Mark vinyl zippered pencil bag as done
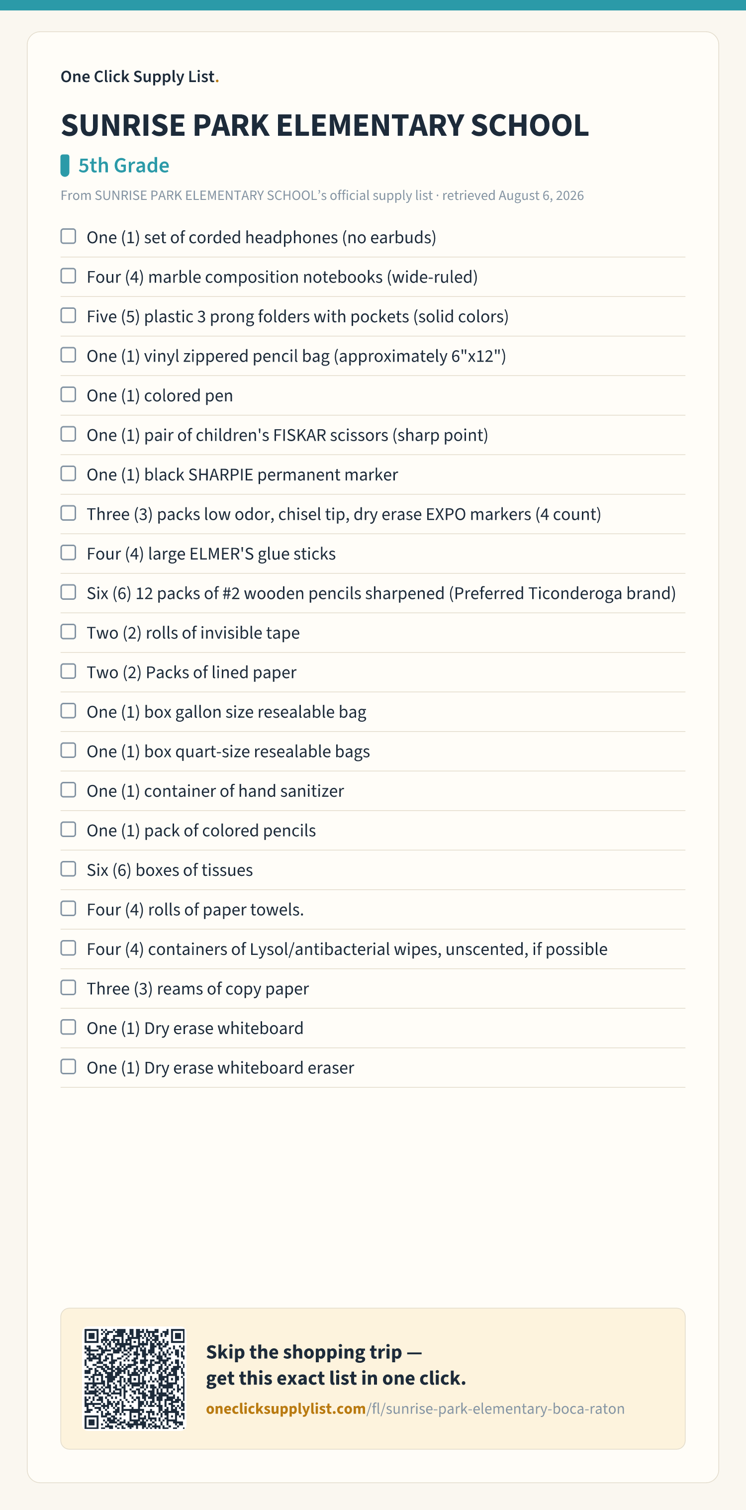 pos(69,355)
